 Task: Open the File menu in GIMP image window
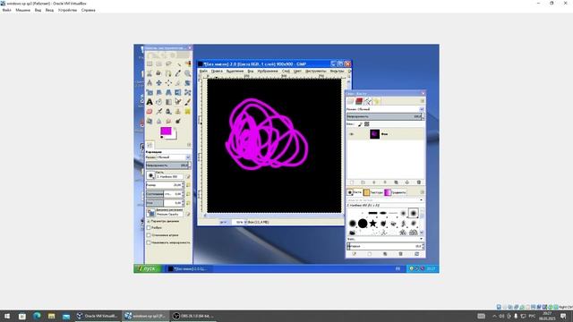(203, 72)
